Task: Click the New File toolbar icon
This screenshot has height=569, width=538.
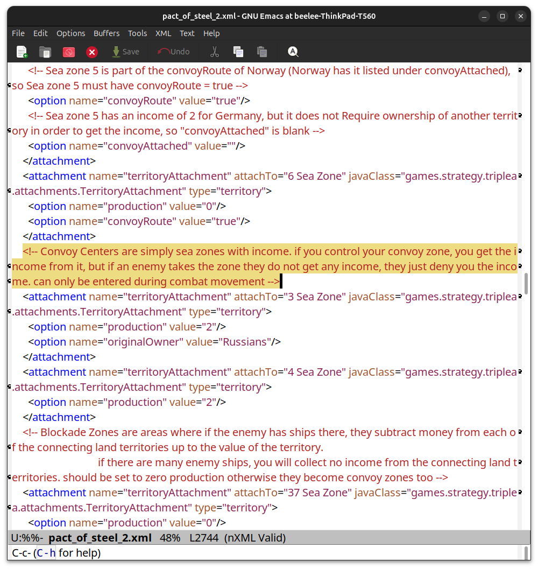Action: [22, 52]
